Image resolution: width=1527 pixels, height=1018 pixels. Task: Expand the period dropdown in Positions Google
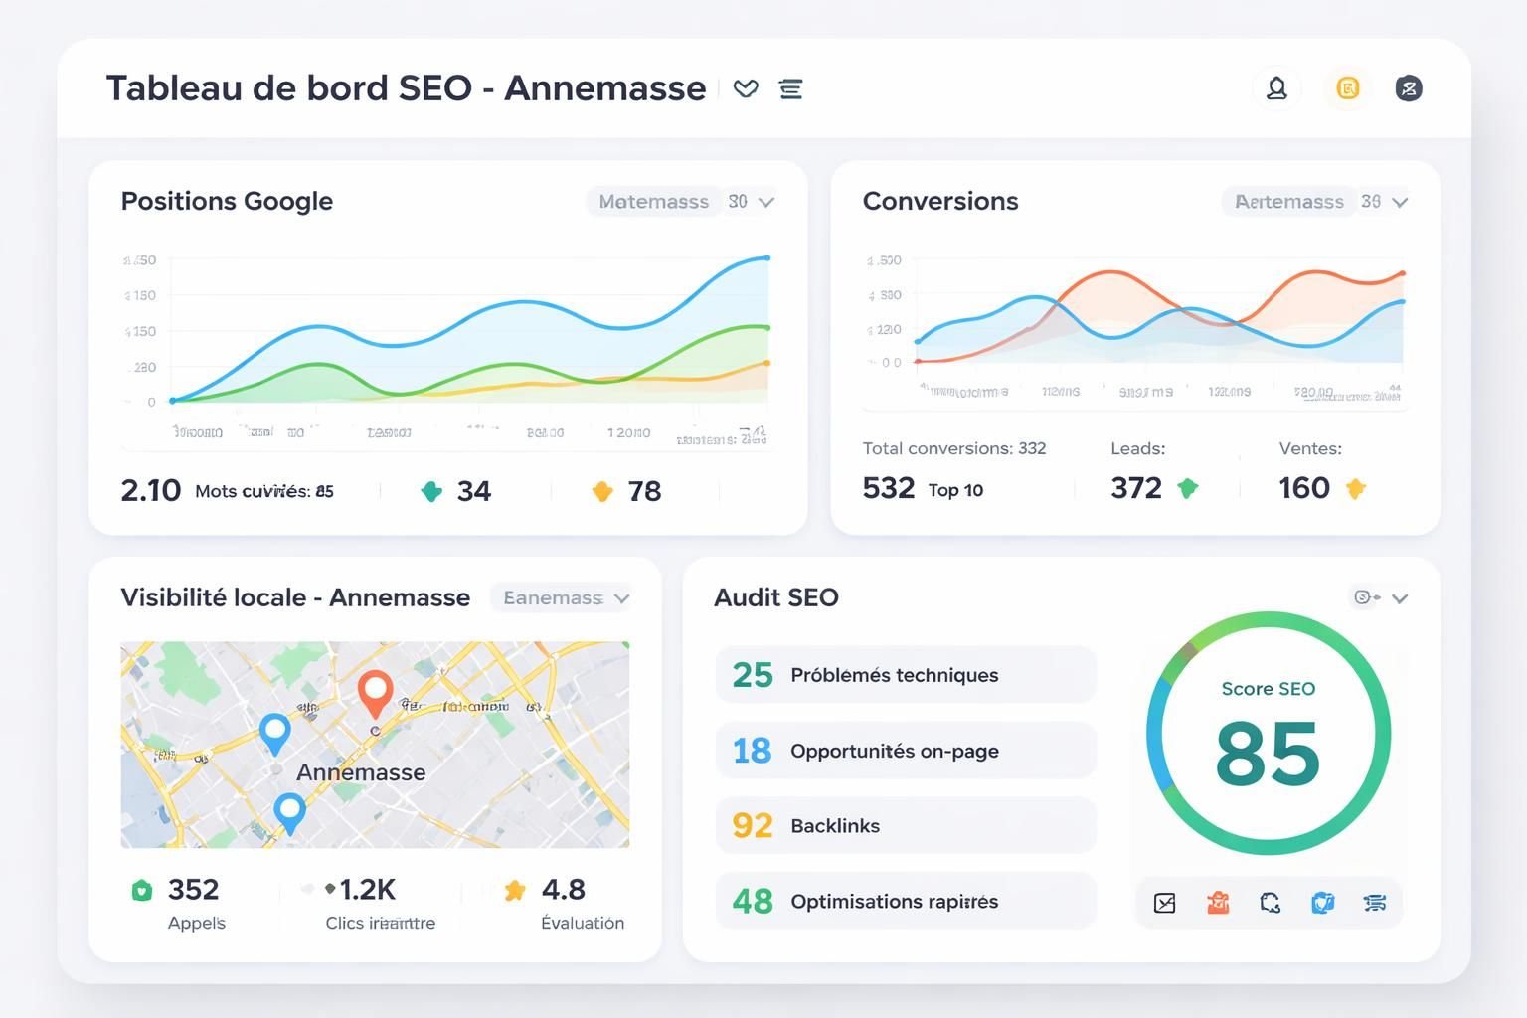(x=682, y=201)
